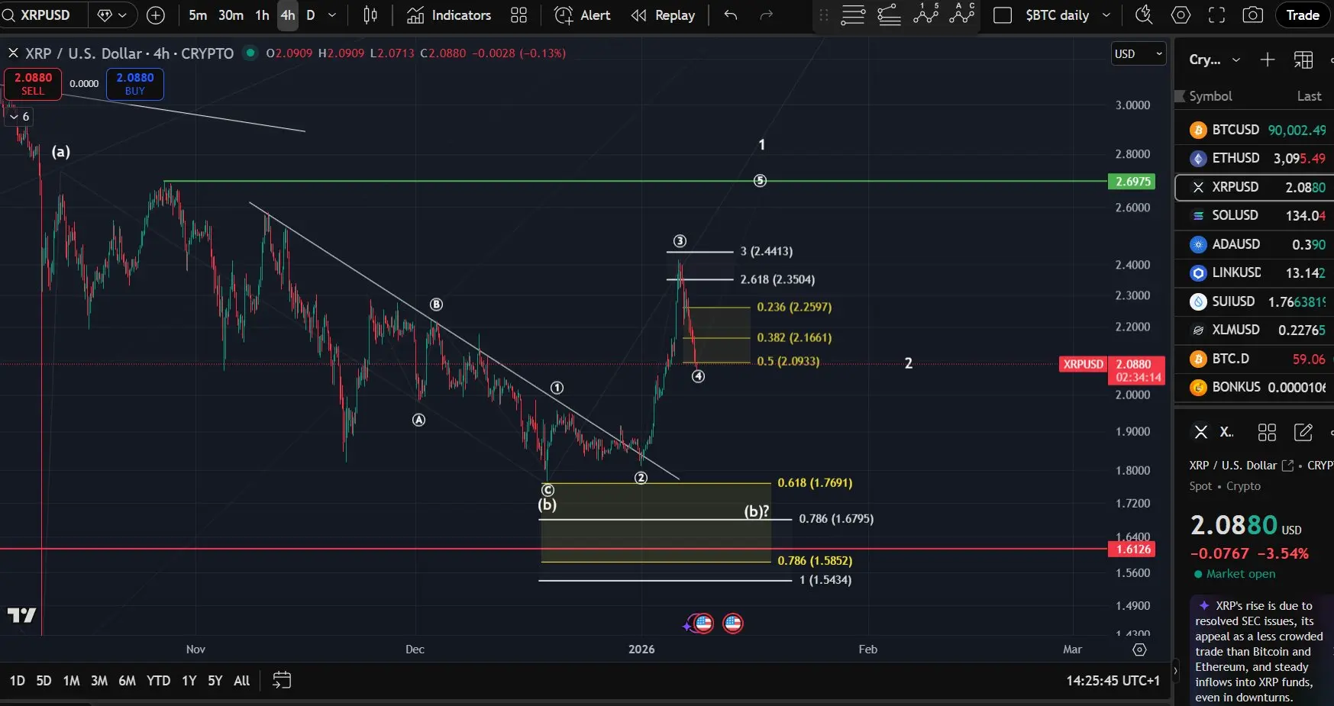Open the USD currency dropdown
This screenshot has width=1334, height=706.
(1138, 53)
